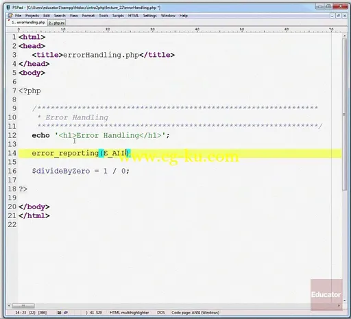
Task: Click line number 22 in the gutter
Action: coord(12,225)
